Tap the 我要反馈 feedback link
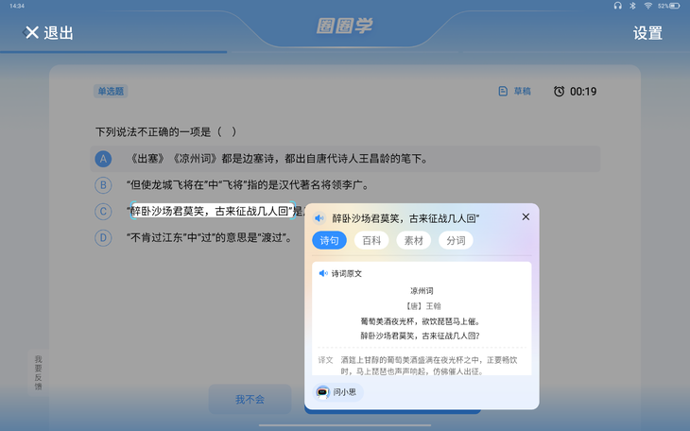The image size is (690, 431). [39, 372]
